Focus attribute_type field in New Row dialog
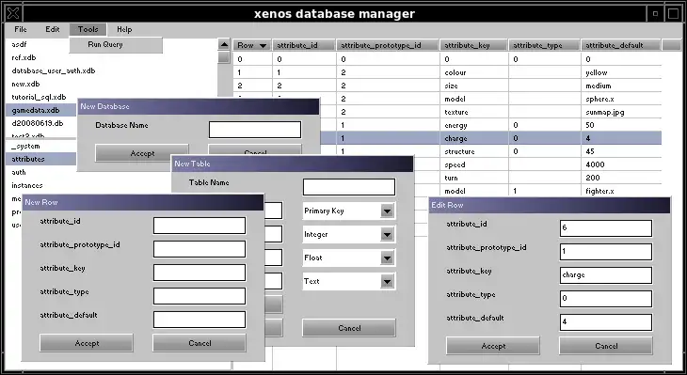This screenshot has width=687, height=375. tap(200, 296)
